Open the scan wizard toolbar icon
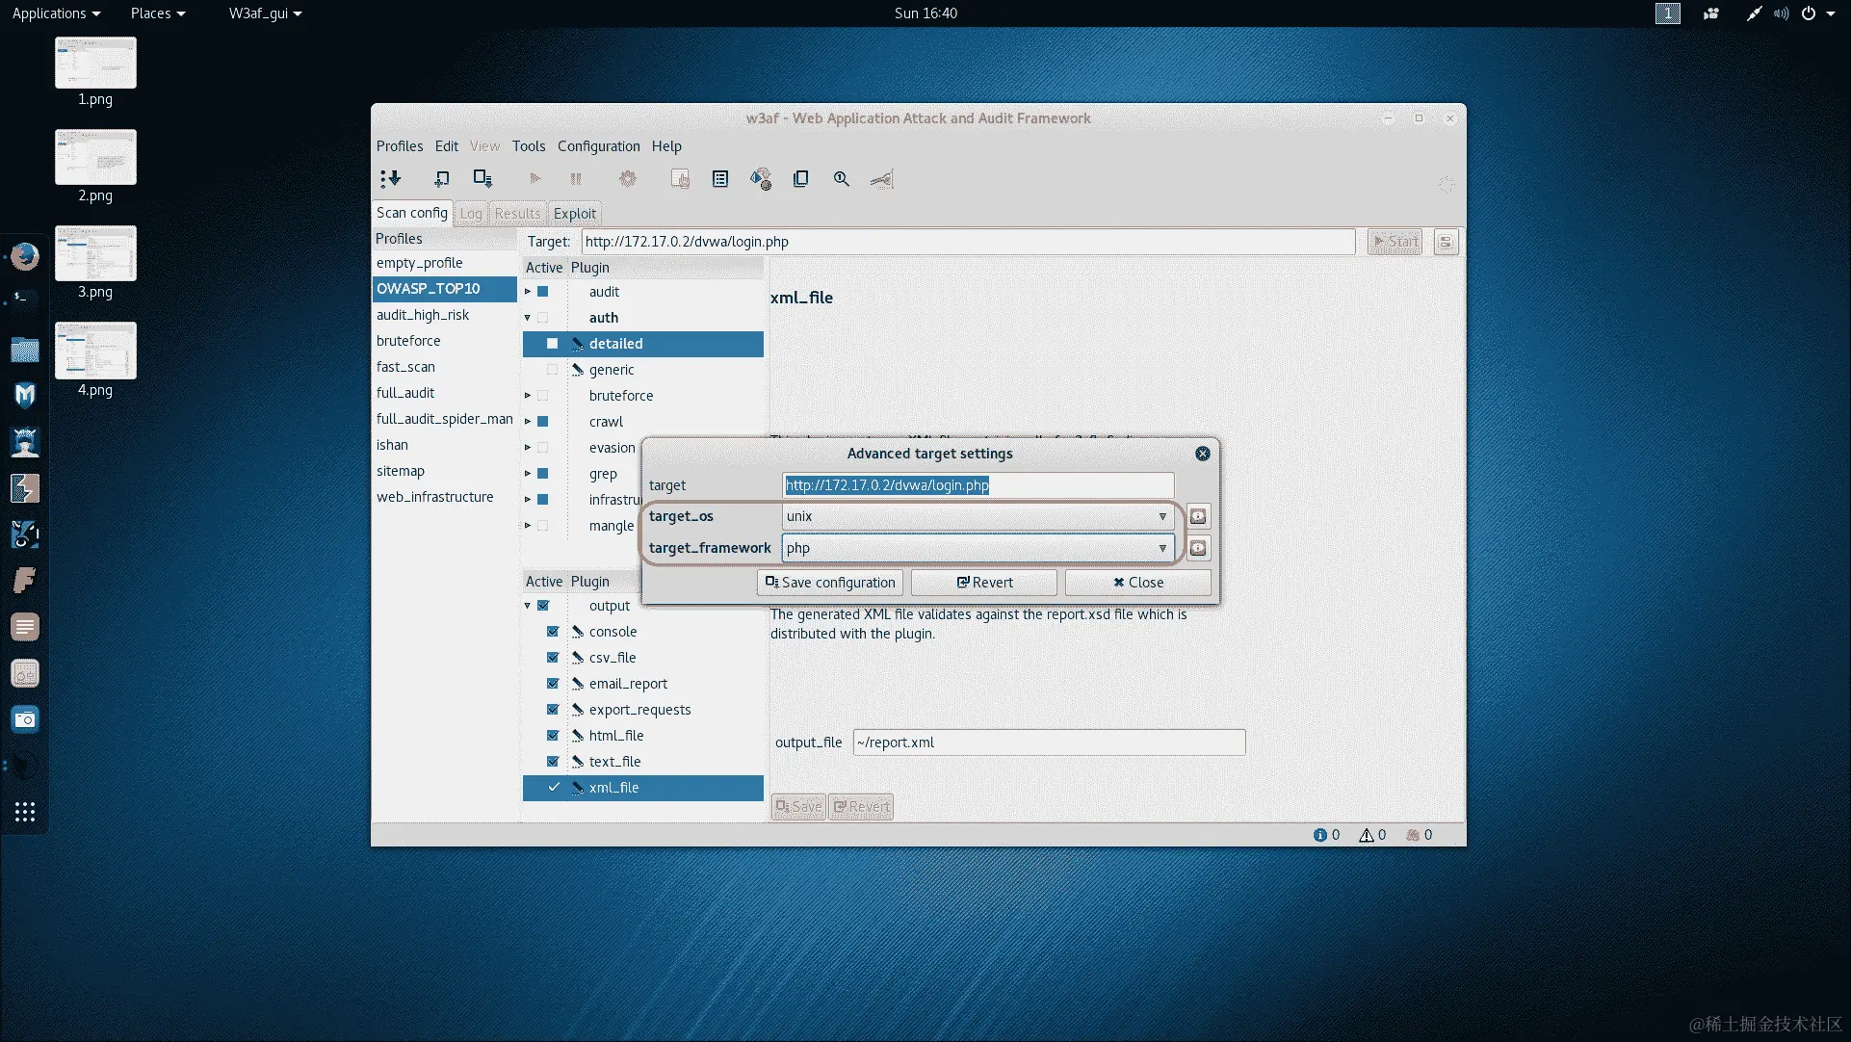 (390, 179)
